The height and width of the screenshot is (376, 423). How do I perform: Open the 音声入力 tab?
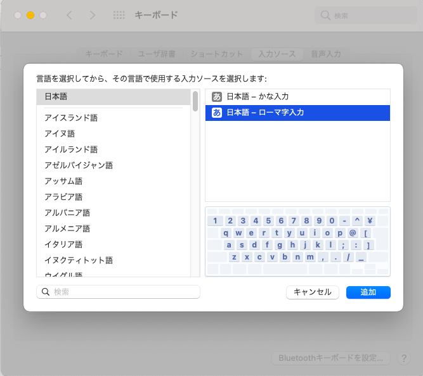click(x=326, y=54)
